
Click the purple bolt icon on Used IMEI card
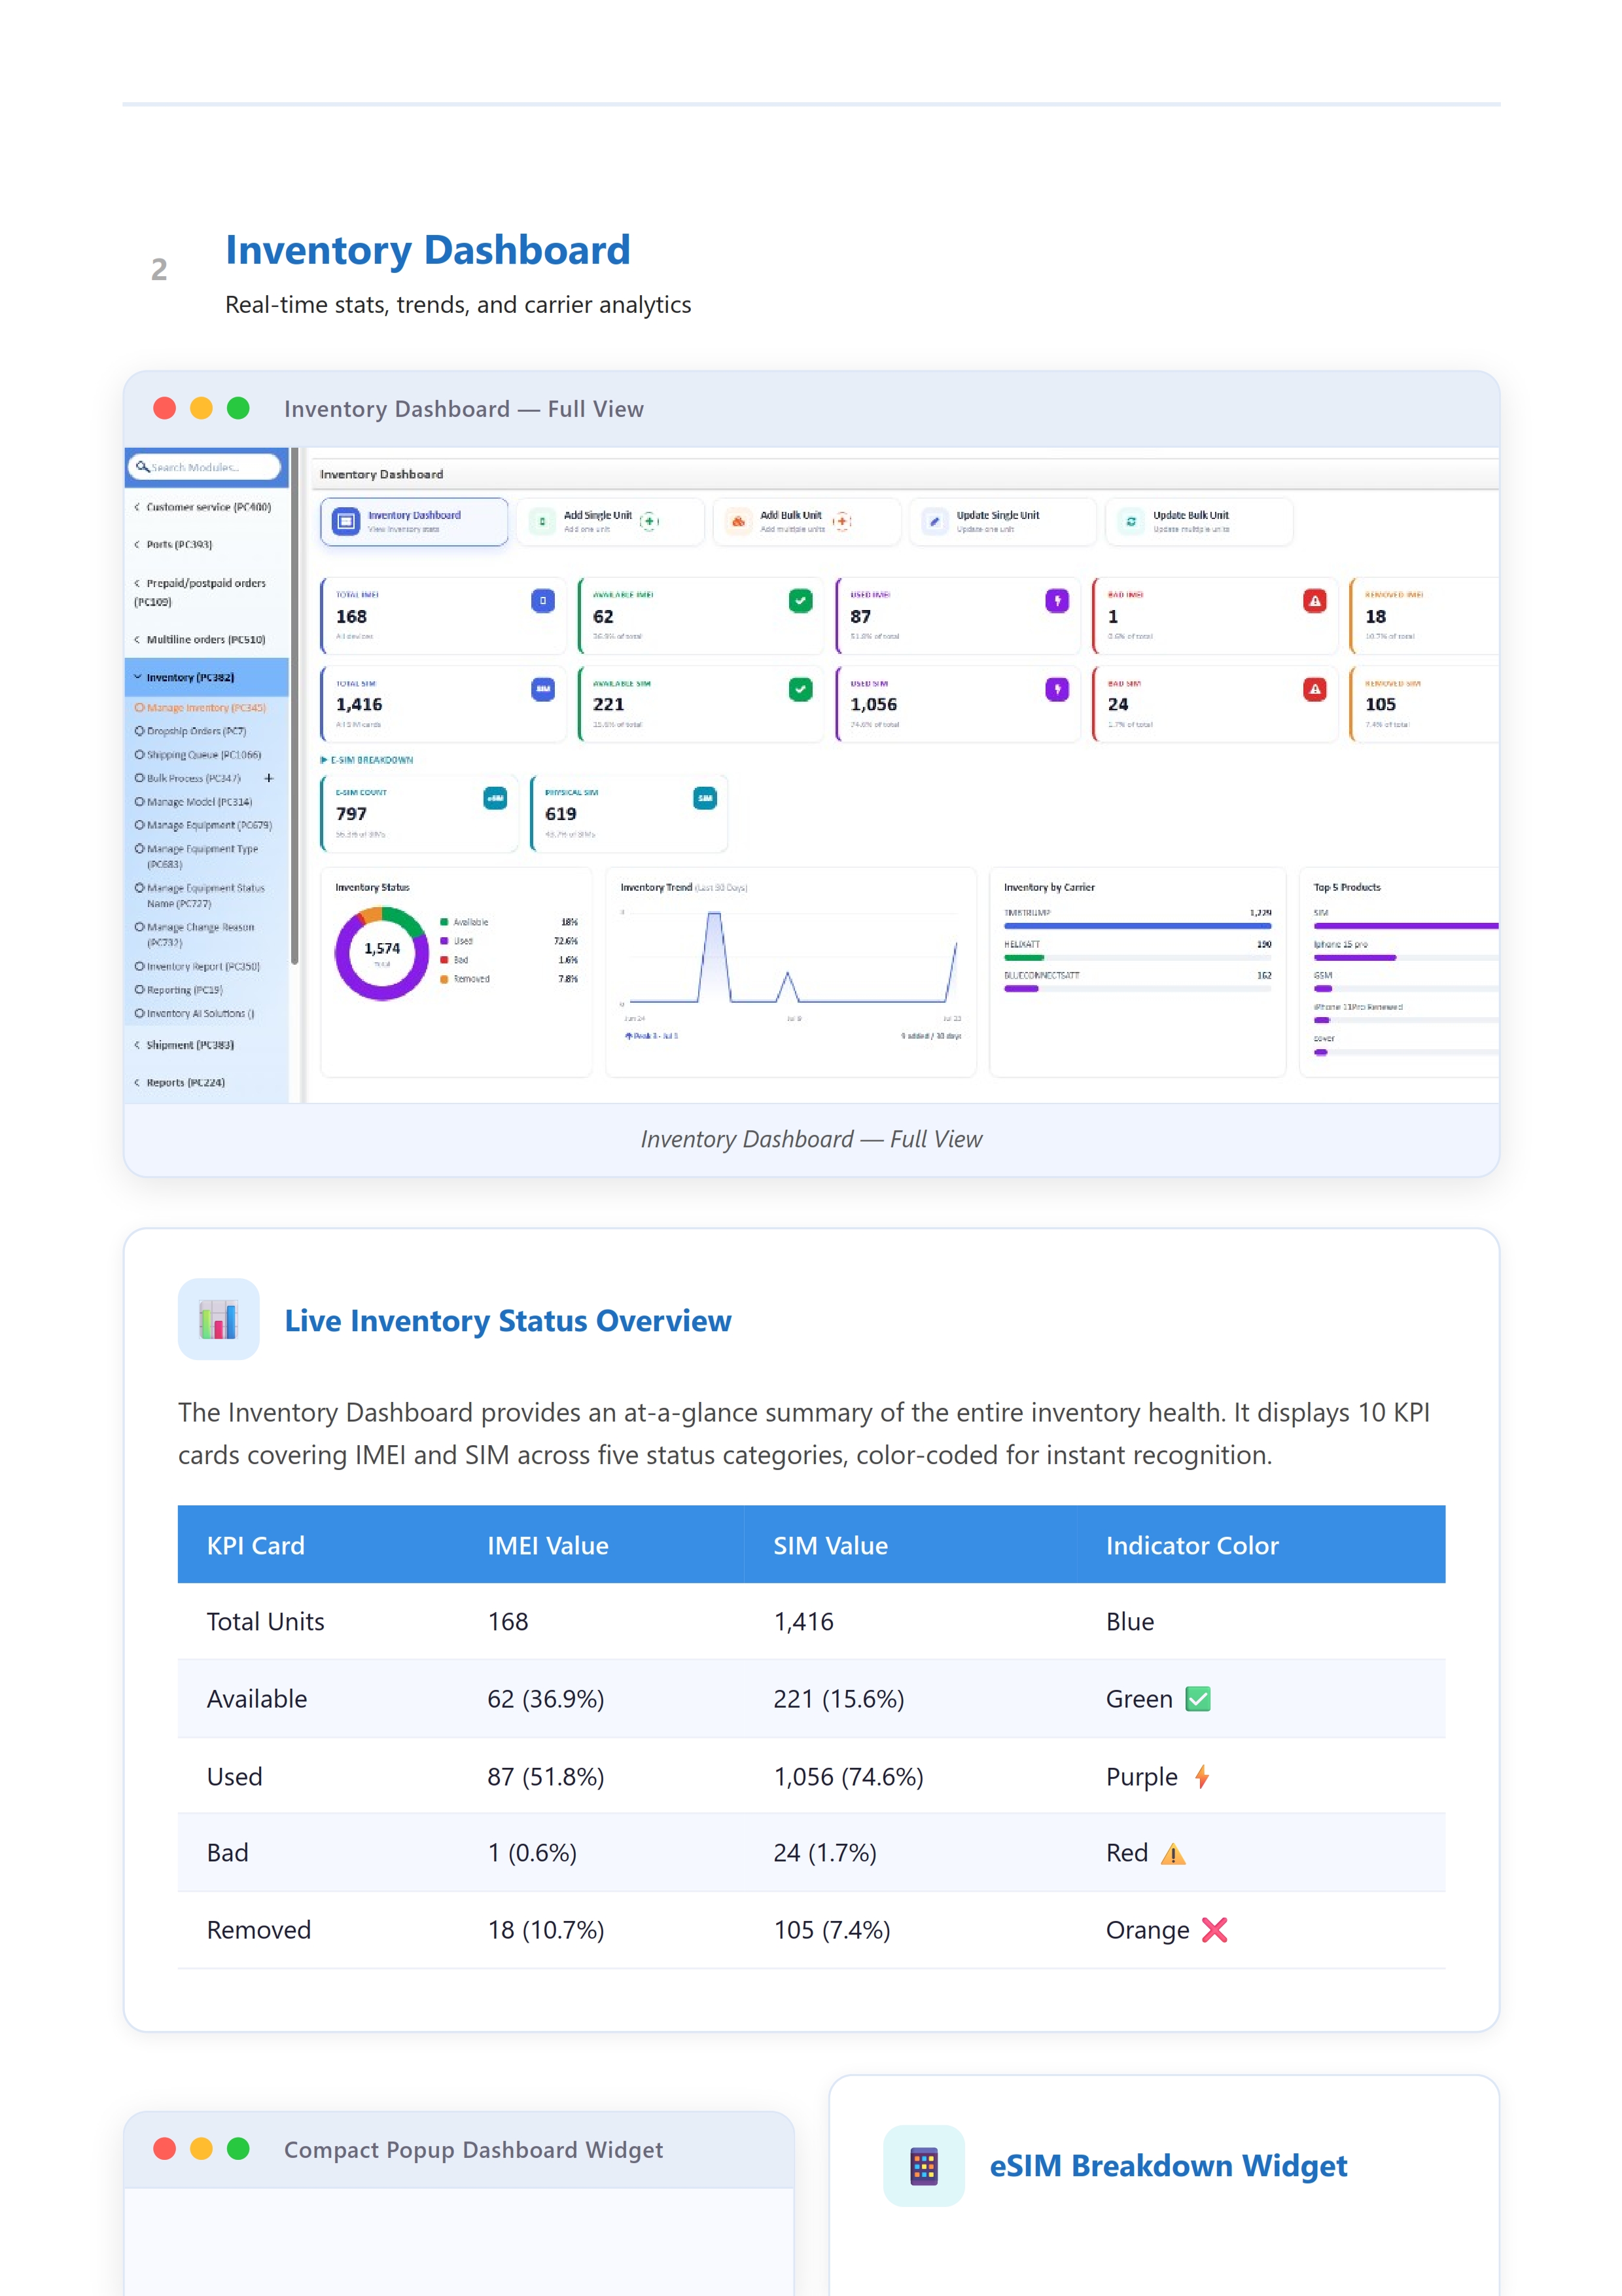click(1057, 600)
